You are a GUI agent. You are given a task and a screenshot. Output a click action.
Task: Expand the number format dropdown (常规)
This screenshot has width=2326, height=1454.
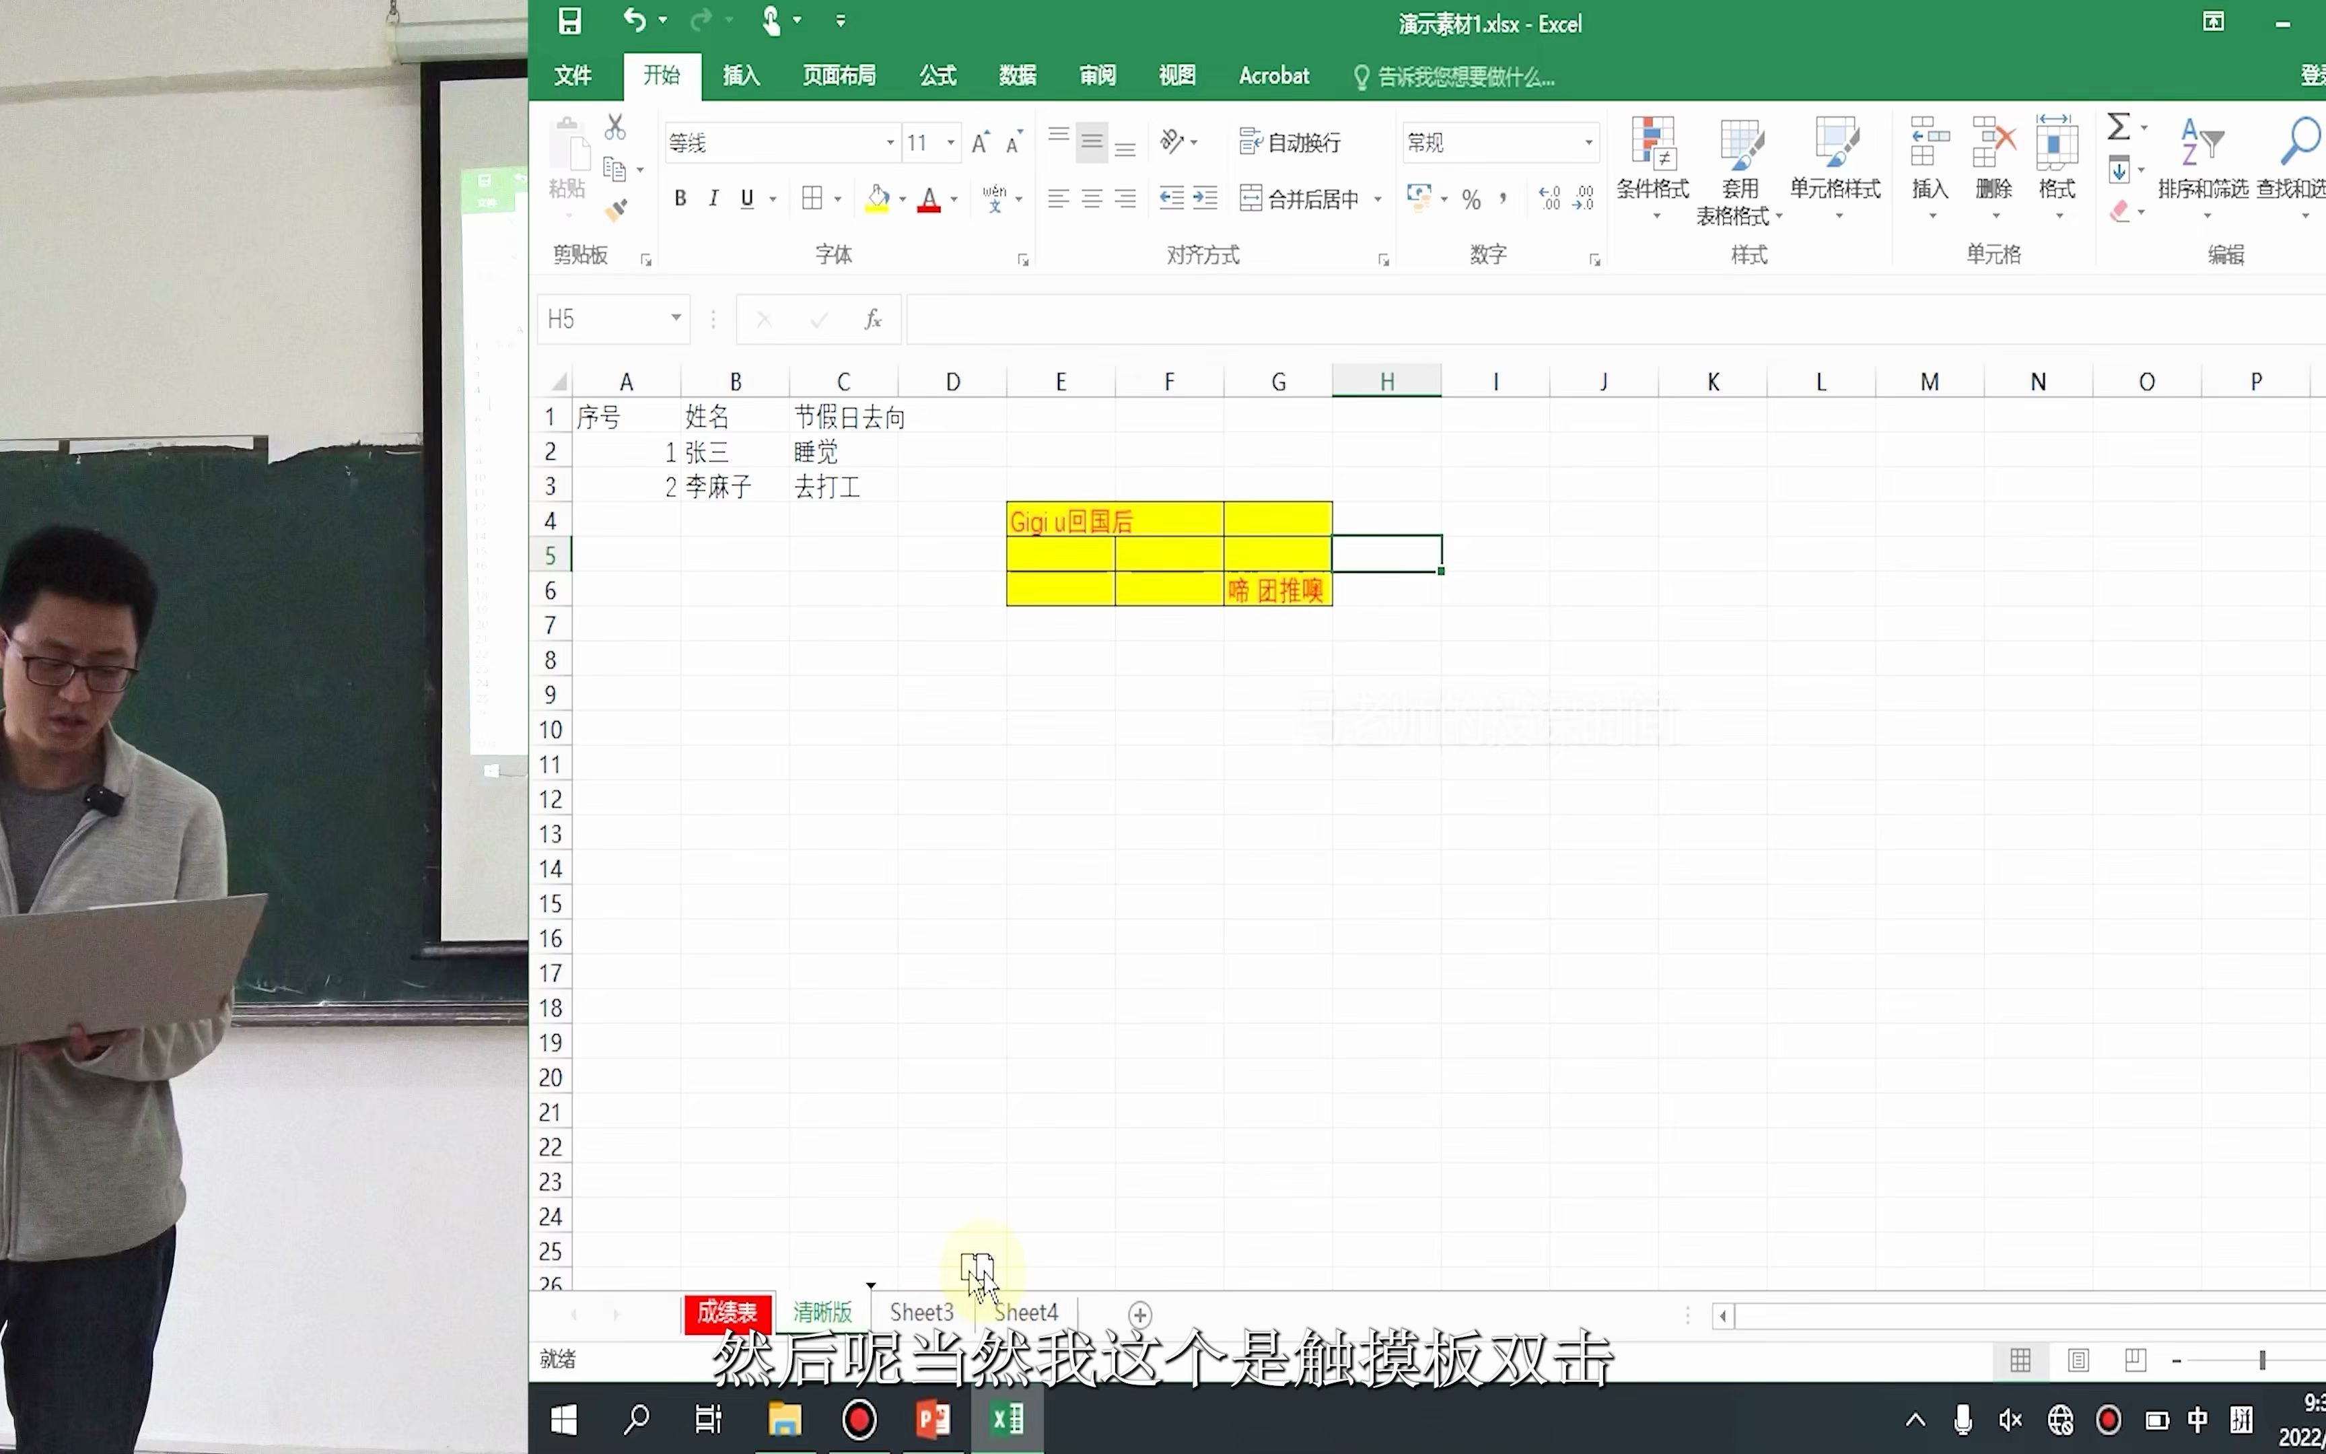pyautogui.click(x=1588, y=143)
